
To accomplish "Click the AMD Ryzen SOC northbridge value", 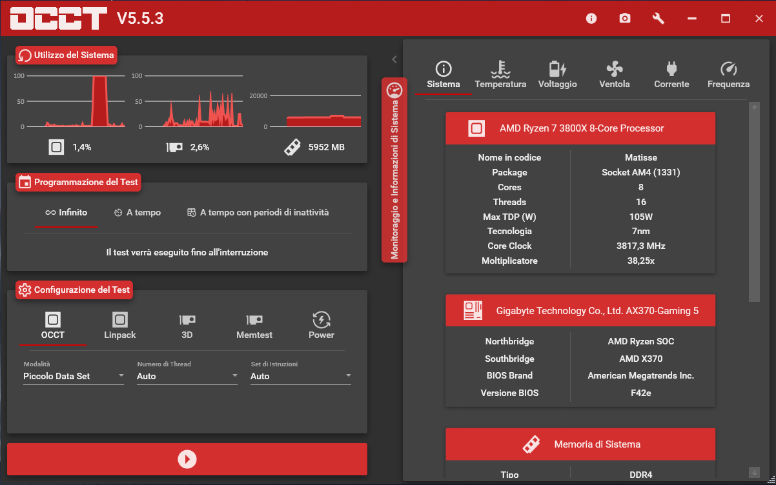I will tap(641, 341).
